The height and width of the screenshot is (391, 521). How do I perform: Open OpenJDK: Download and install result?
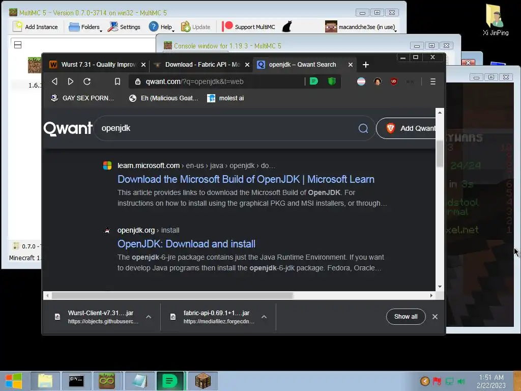(186, 244)
